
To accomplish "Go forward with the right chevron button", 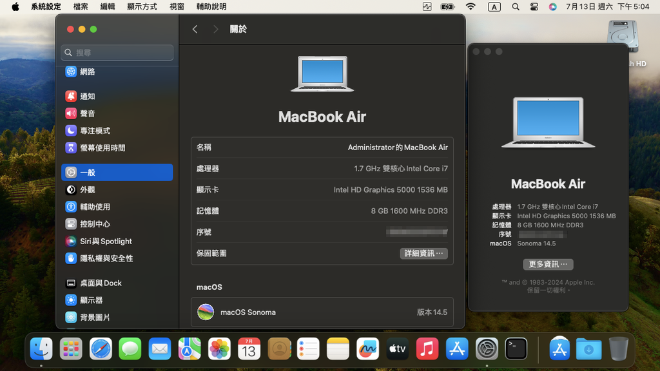I will tap(215, 29).
